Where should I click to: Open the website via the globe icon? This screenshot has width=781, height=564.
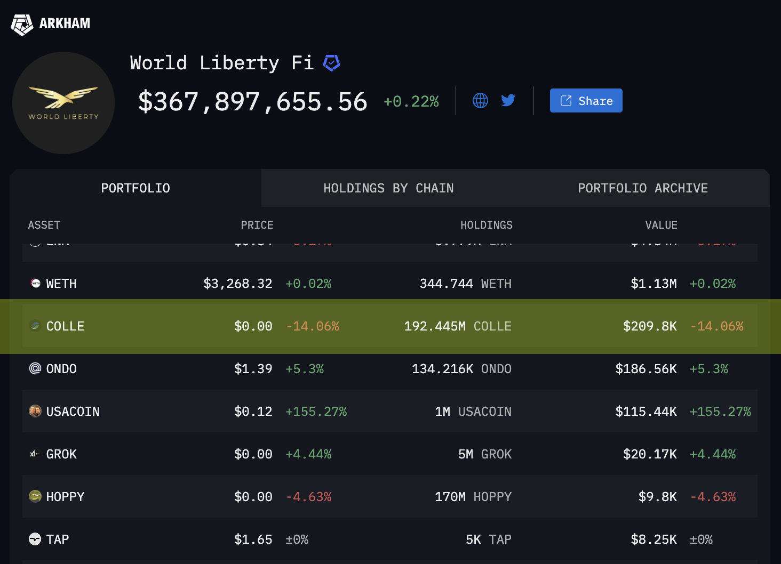pos(480,100)
